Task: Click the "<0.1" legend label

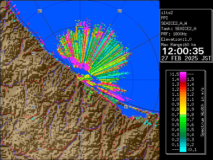Action: pos(192,150)
